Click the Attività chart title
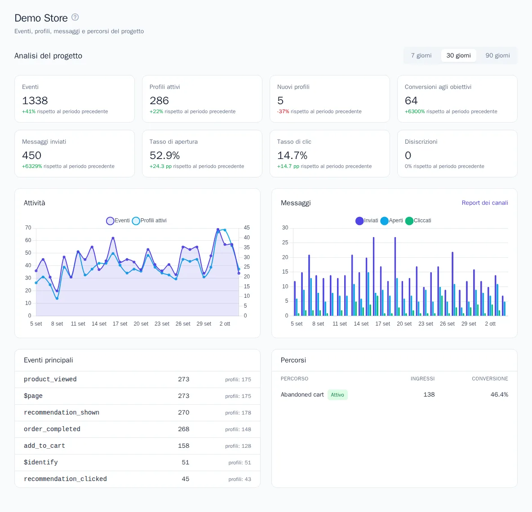The image size is (532, 512). pyautogui.click(x=34, y=203)
